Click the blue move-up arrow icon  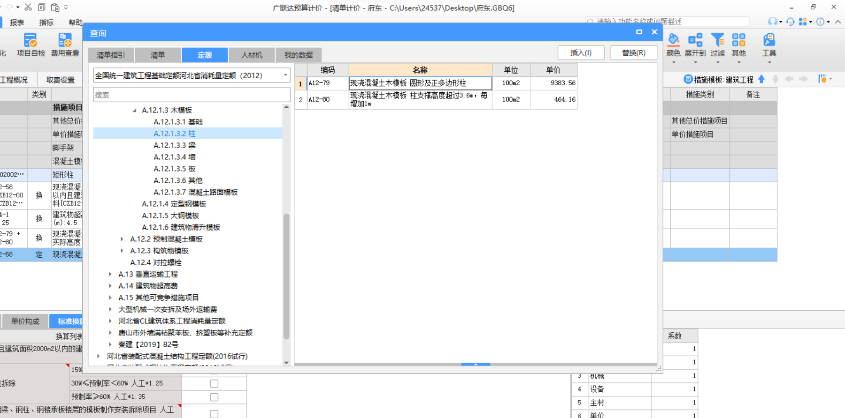click(x=761, y=79)
